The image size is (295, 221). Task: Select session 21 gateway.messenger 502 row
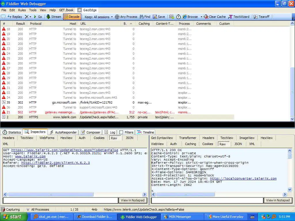point(118,112)
